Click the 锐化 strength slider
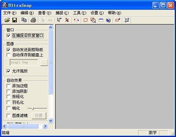The image size is (176, 137). (37, 108)
